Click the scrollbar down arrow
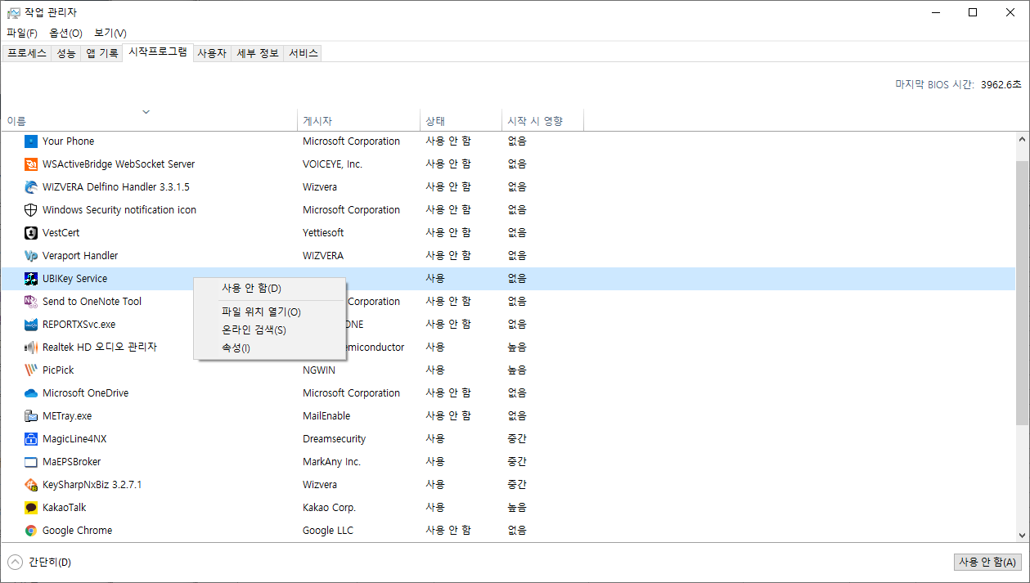The image size is (1030, 583). point(1023,535)
